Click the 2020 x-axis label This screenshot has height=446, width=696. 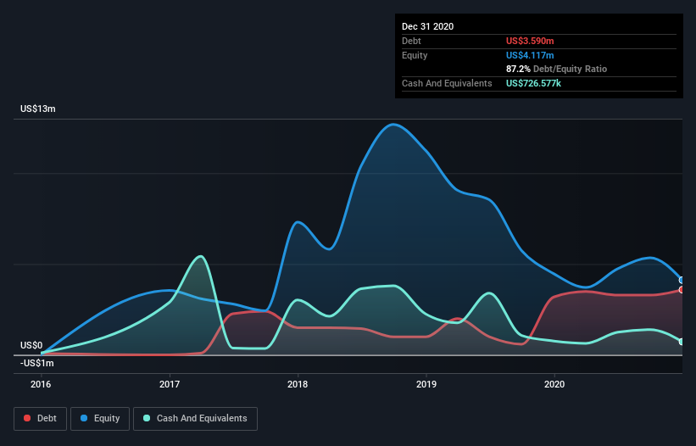(x=554, y=384)
